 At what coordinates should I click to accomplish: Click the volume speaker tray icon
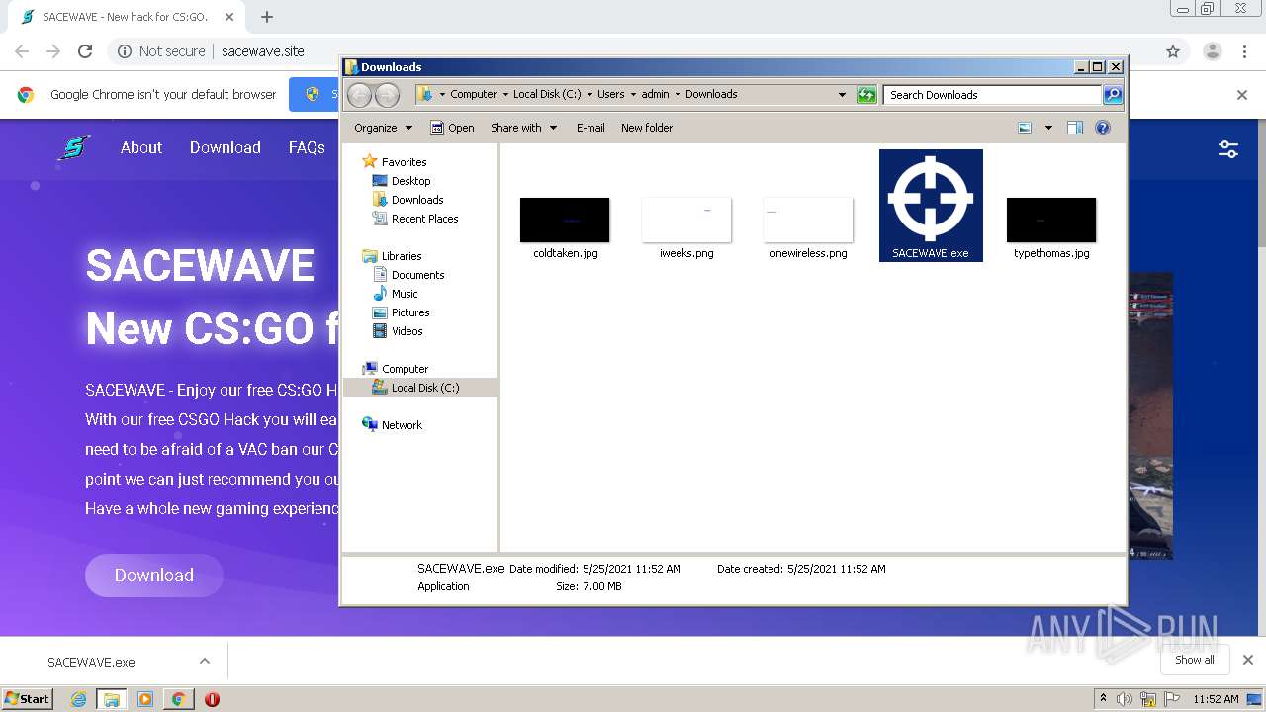click(x=1125, y=699)
